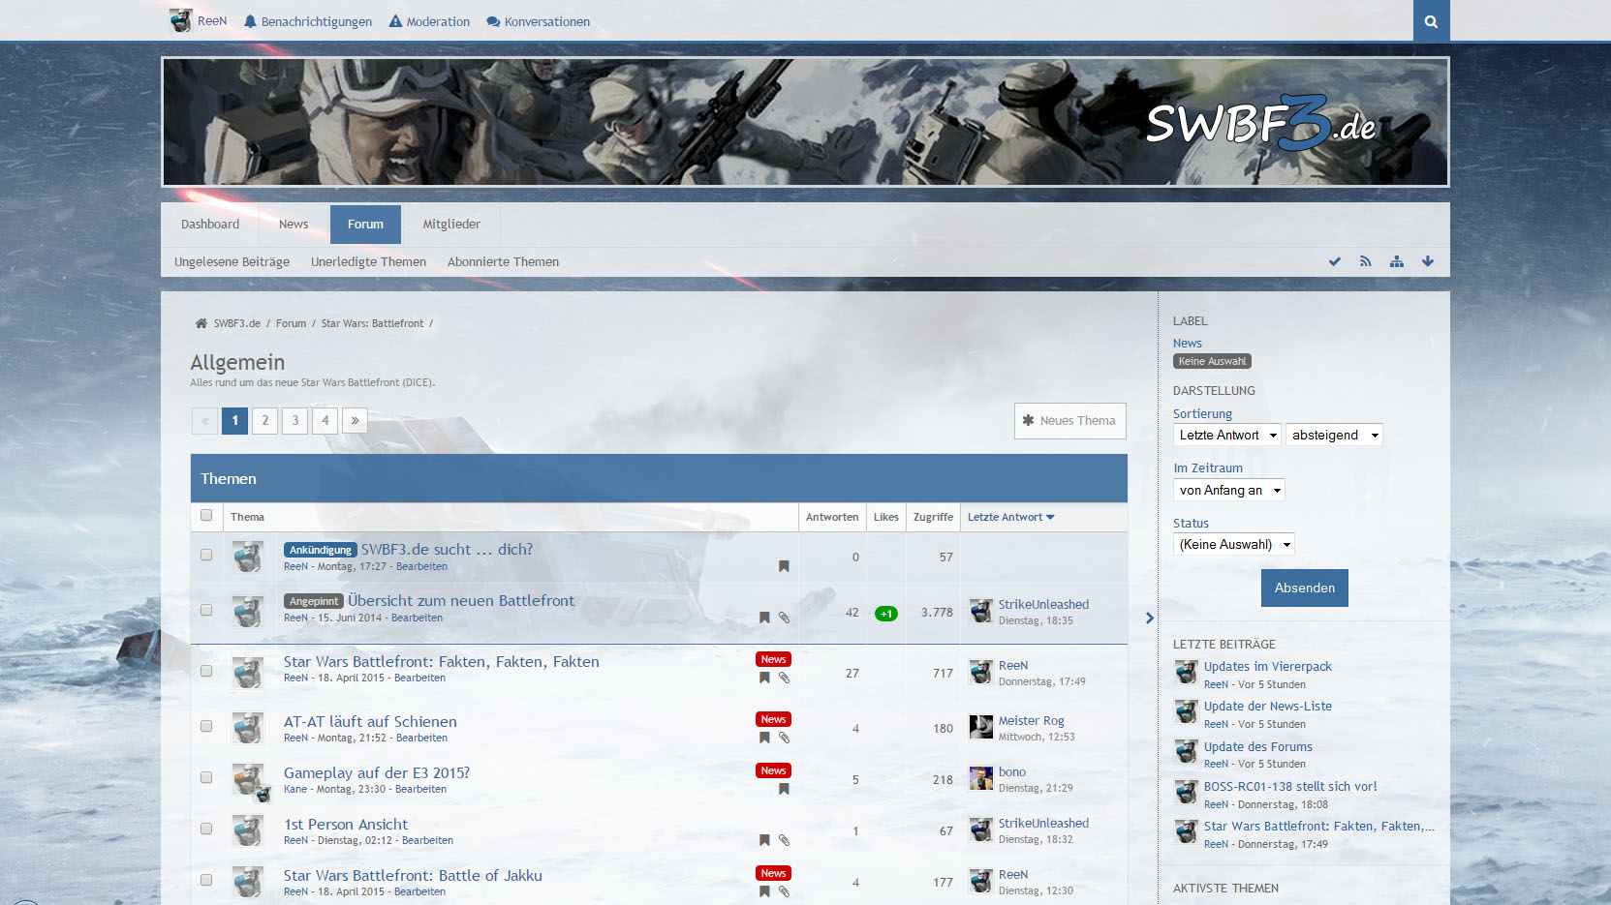Go to next page with » arrow
Image resolution: width=1611 pixels, height=905 pixels.
[356, 420]
